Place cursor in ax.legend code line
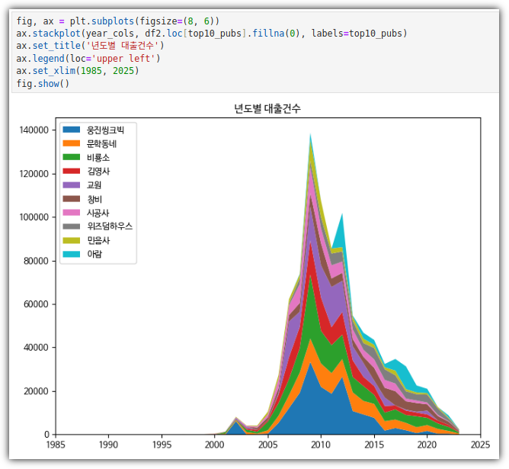This screenshot has height=469, width=509. click(88, 59)
